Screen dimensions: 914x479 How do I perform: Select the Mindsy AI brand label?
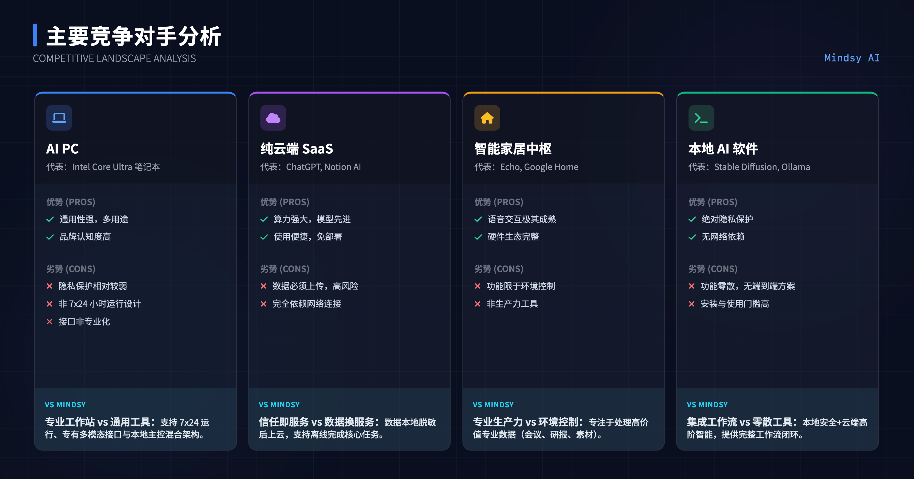(x=851, y=58)
